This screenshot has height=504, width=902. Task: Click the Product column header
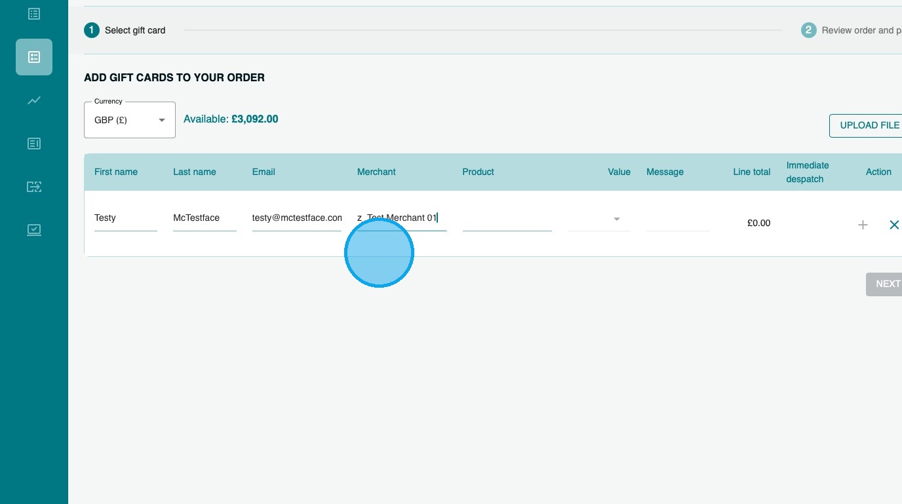click(478, 172)
